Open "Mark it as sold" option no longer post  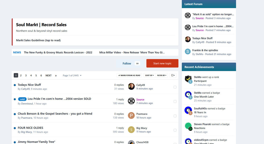(x=213, y=14)
